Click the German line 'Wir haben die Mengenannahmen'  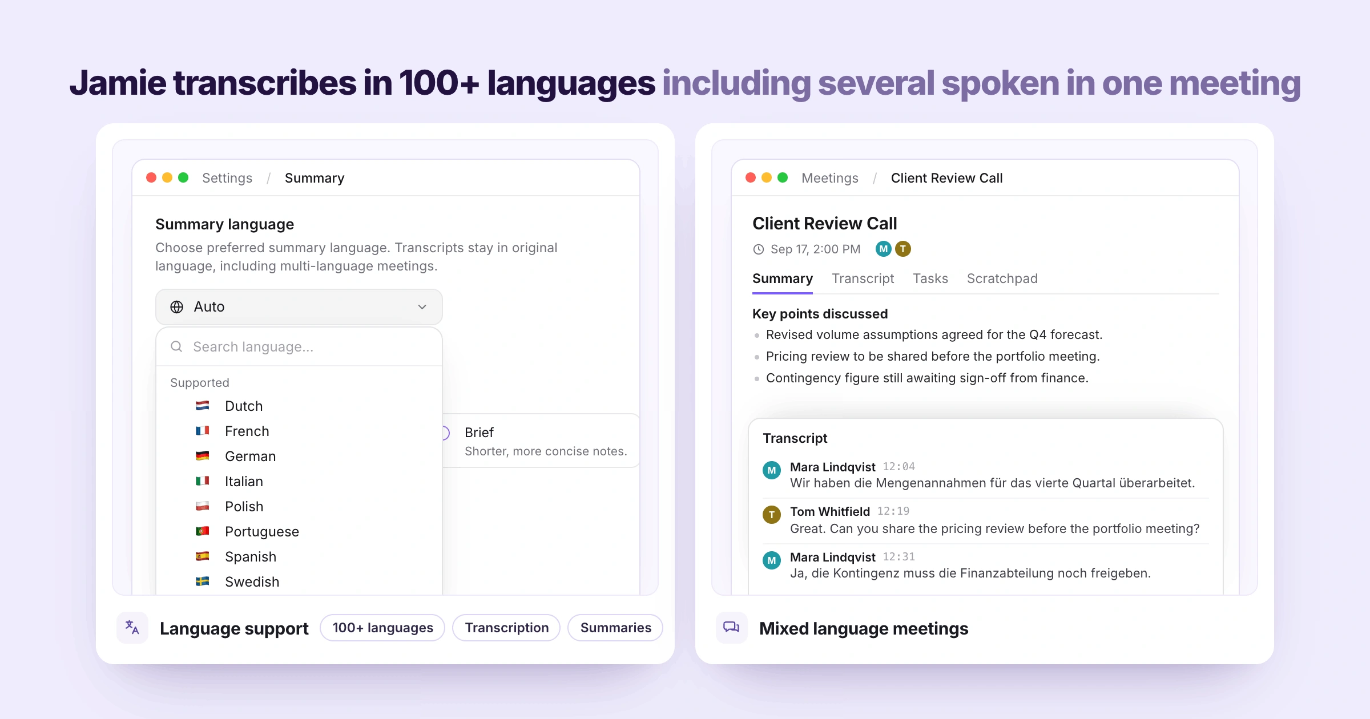992,483
